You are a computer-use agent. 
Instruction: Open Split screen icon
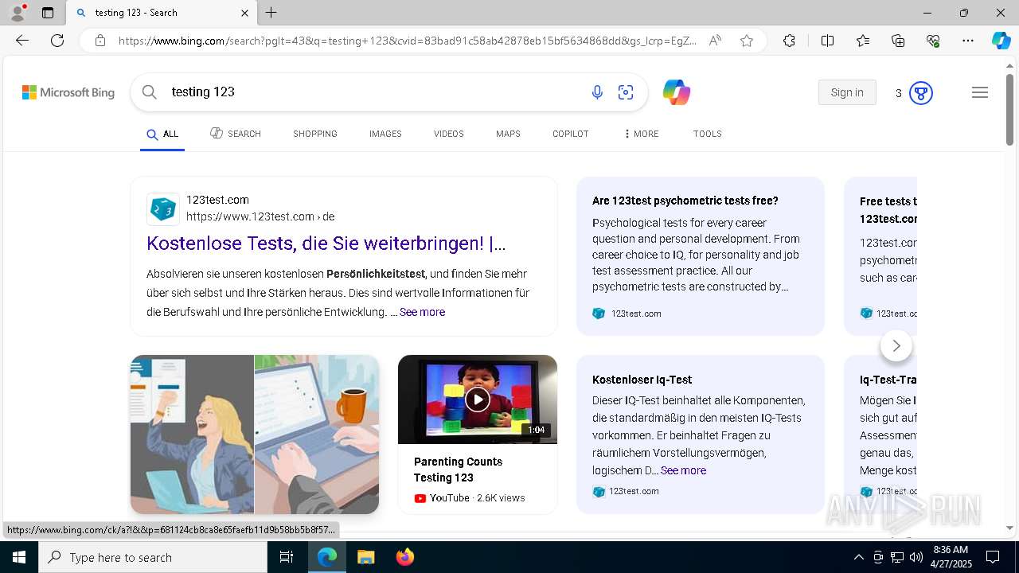click(x=827, y=41)
